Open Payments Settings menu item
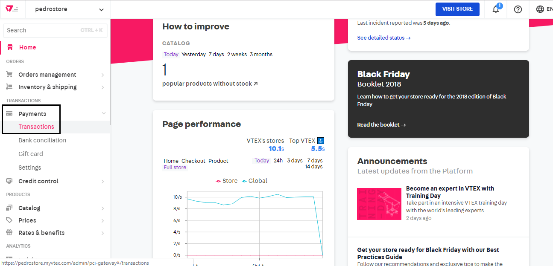This screenshot has width=553, height=266. pos(30,168)
